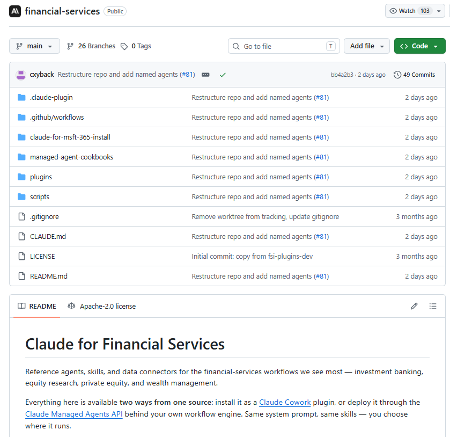Open the plugins folder name

click(x=41, y=177)
